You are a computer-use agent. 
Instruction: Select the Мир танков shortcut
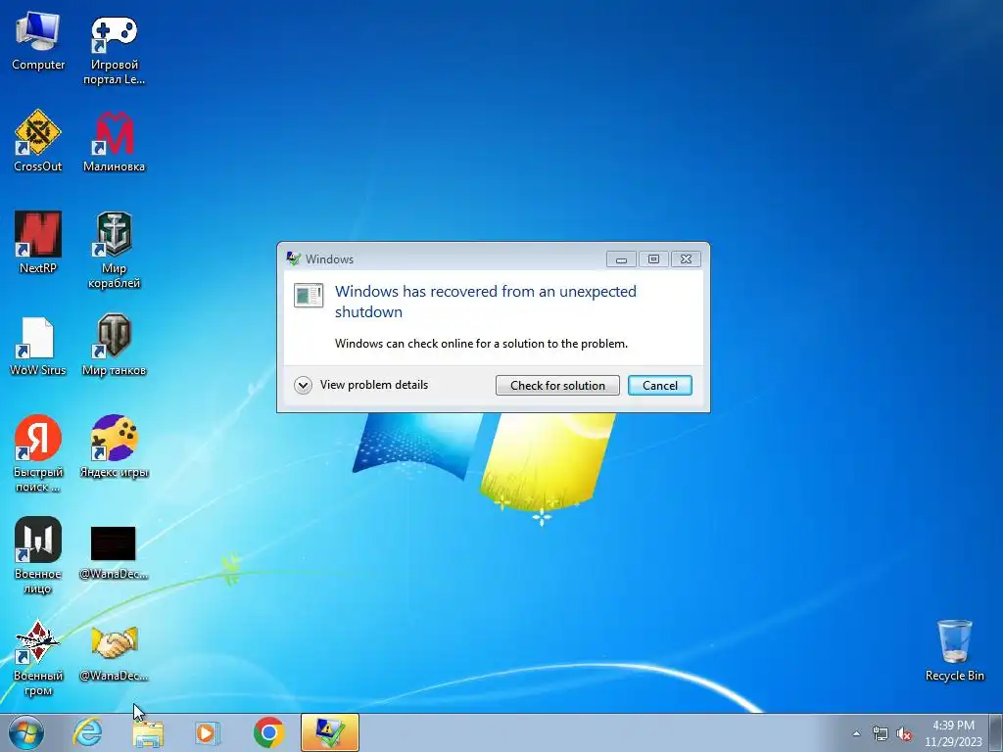[x=114, y=346]
